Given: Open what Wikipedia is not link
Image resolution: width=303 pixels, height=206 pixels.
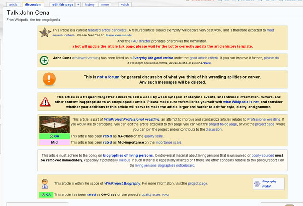Looking at the screenshot, I should click(x=241, y=102).
